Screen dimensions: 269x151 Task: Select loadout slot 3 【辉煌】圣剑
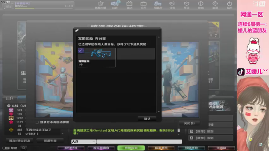tap(211, 131)
